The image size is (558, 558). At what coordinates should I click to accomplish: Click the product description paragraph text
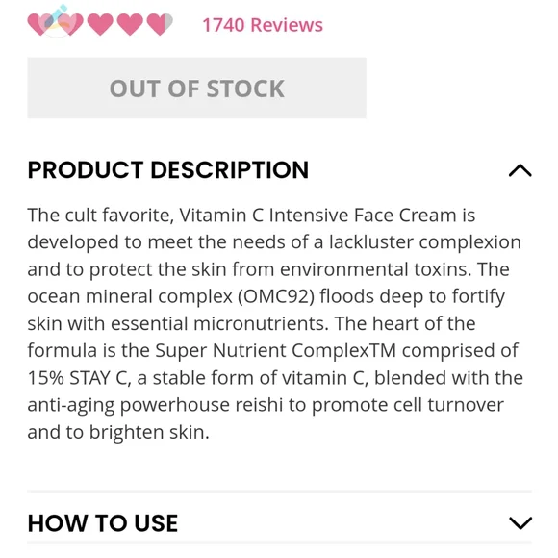tap(275, 323)
